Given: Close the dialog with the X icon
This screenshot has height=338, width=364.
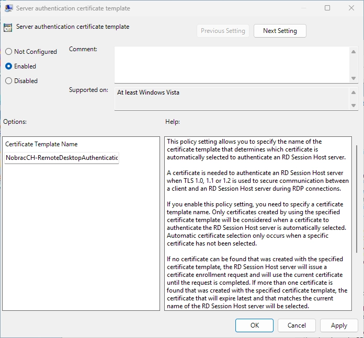Looking at the screenshot, I should (x=351, y=8).
